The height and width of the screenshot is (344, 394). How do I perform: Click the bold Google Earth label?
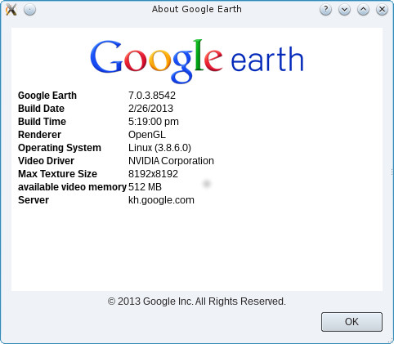47,96
